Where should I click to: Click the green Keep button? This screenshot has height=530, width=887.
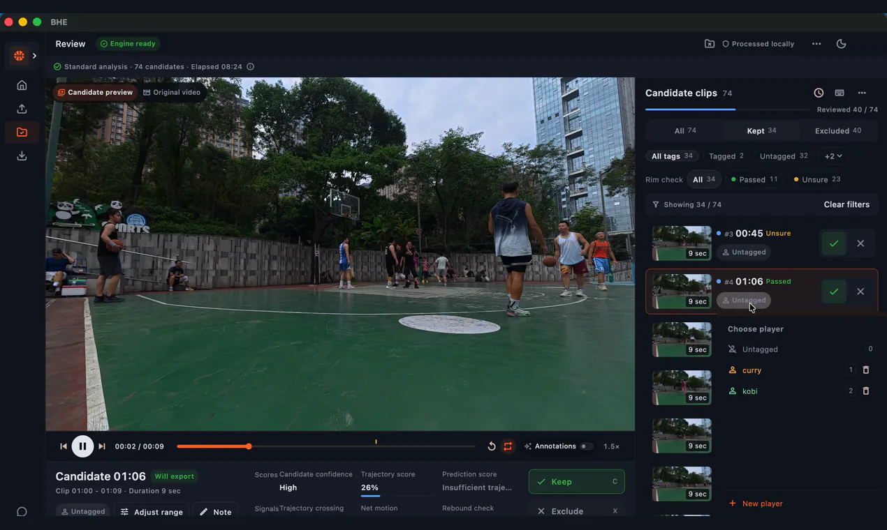click(x=576, y=482)
